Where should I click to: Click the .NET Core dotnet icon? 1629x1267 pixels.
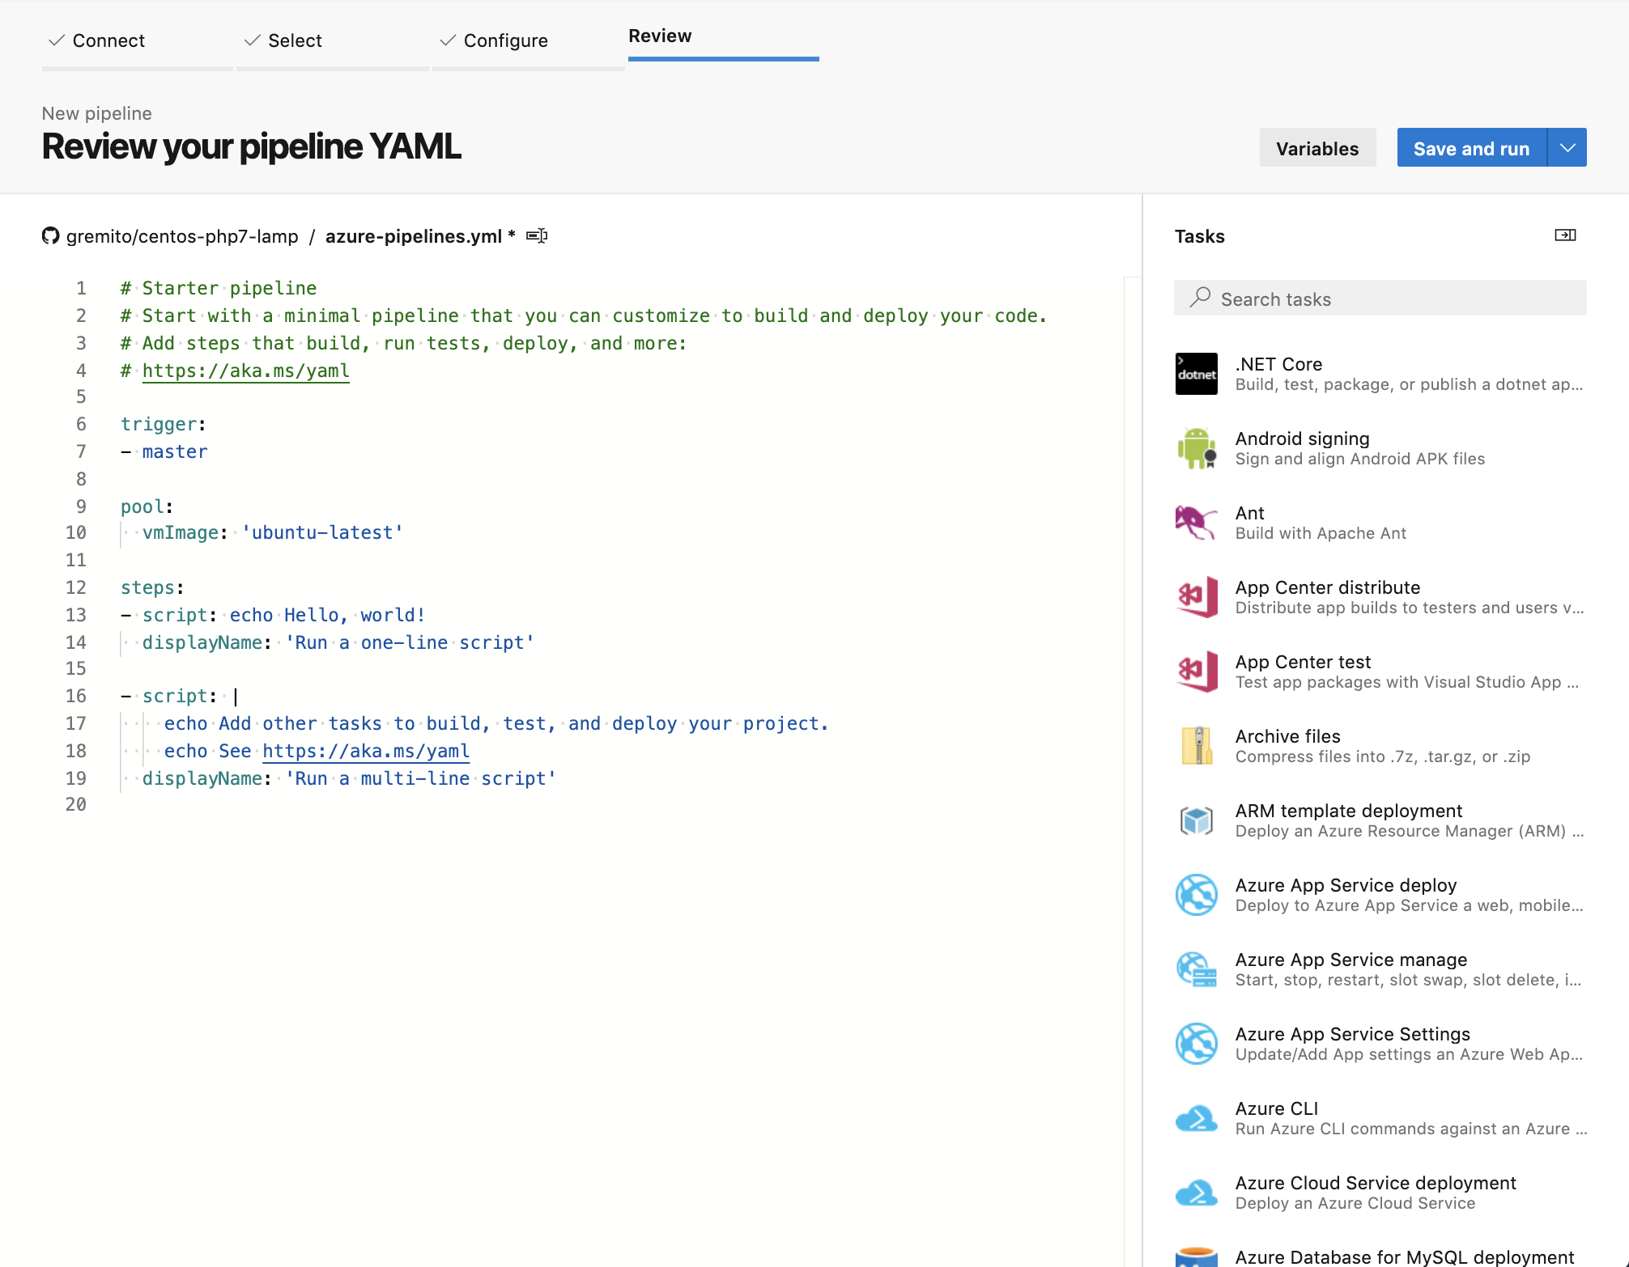pos(1196,374)
